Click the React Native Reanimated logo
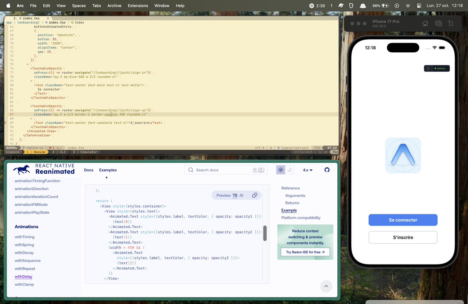 [43, 169]
